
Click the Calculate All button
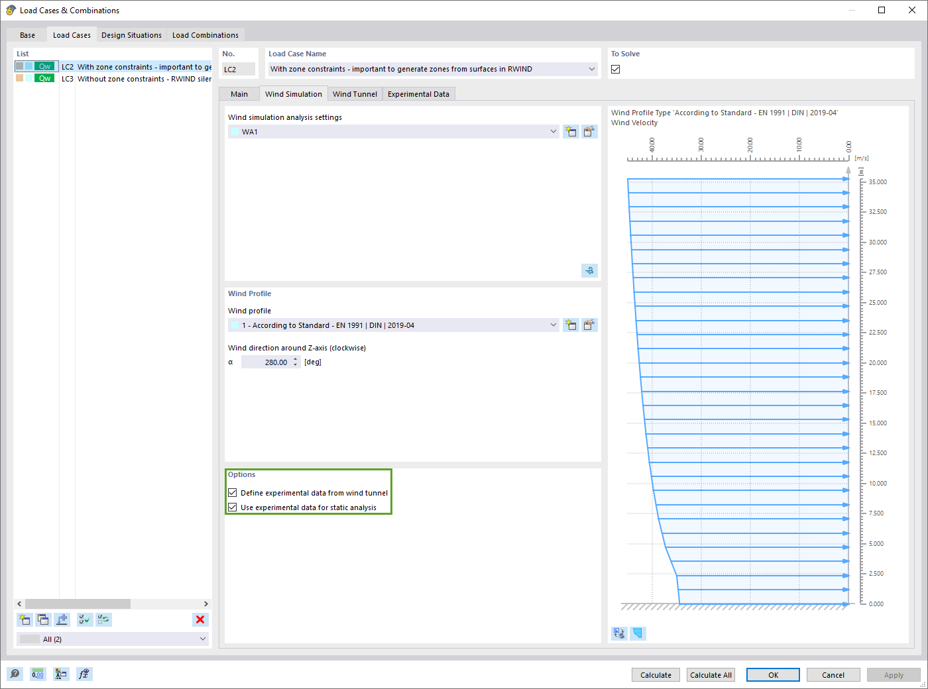click(x=711, y=674)
